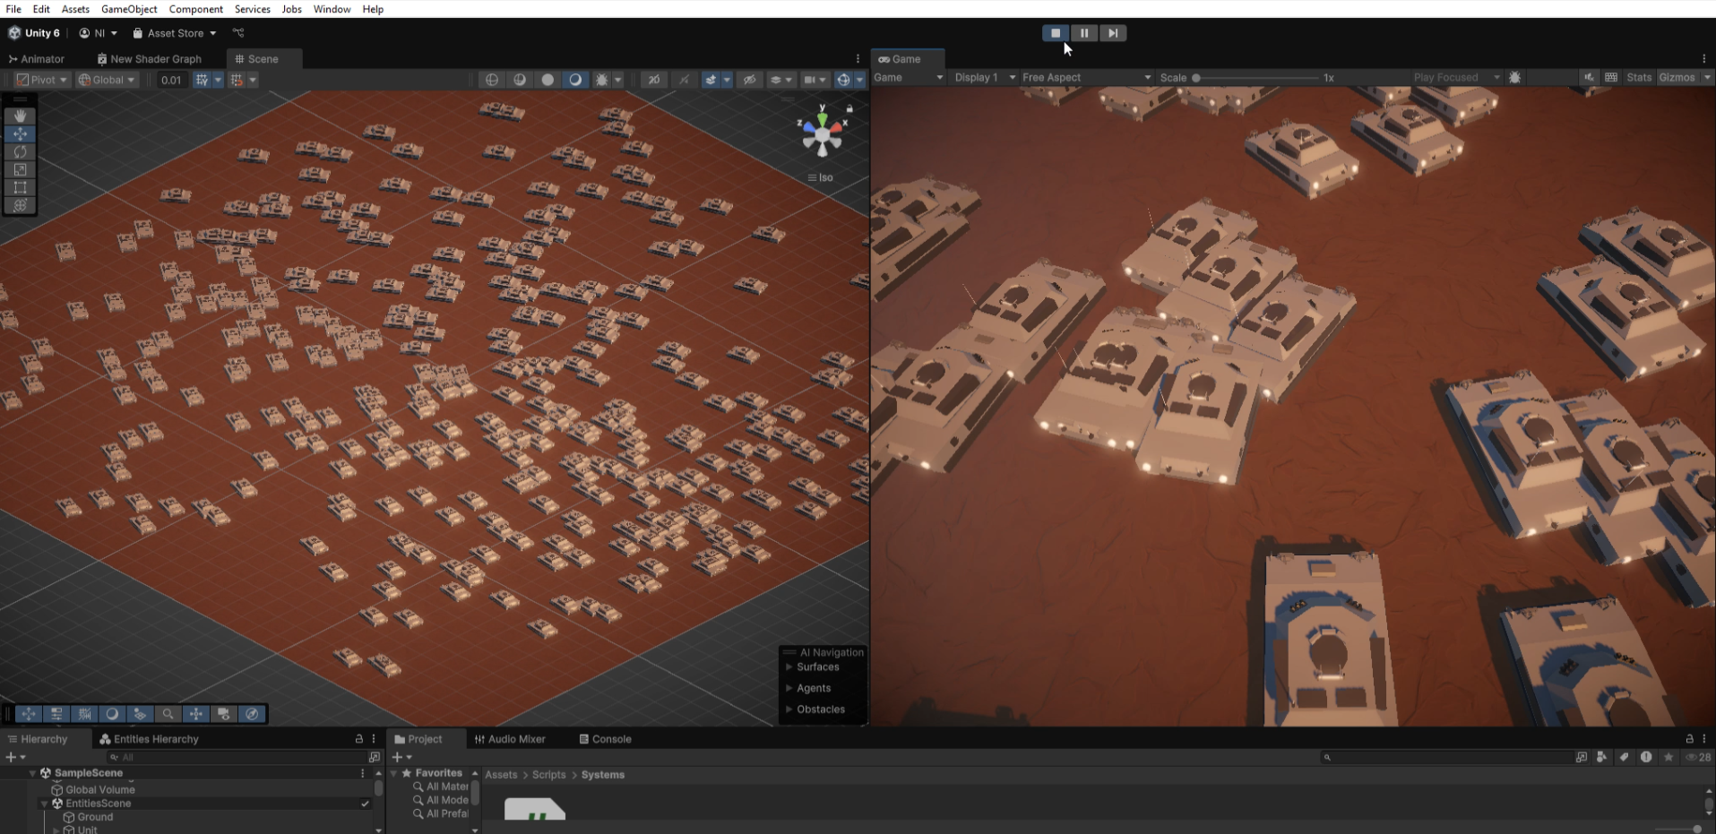Click the Pause playback button

[x=1084, y=33]
